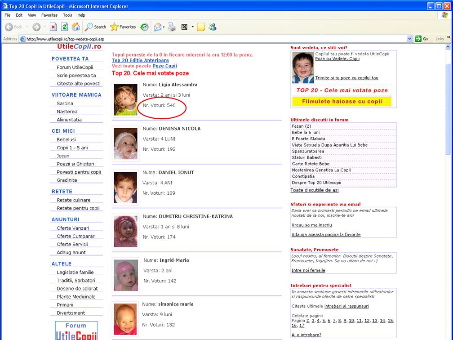Viewport: 453px width, 340px height.
Task: Click the Print toolbar icon
Action: point(171,27)
